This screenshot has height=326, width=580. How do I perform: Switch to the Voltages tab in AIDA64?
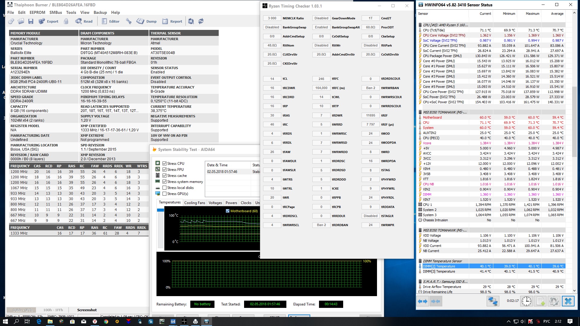click(215, 203)
